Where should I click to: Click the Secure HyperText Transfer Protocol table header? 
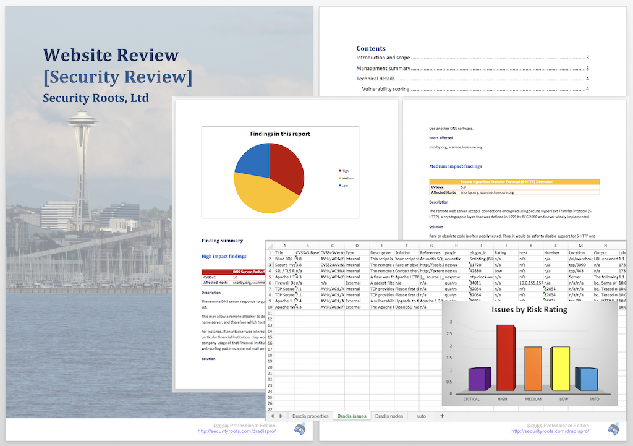pyautogui.click(x=514, y=182)
